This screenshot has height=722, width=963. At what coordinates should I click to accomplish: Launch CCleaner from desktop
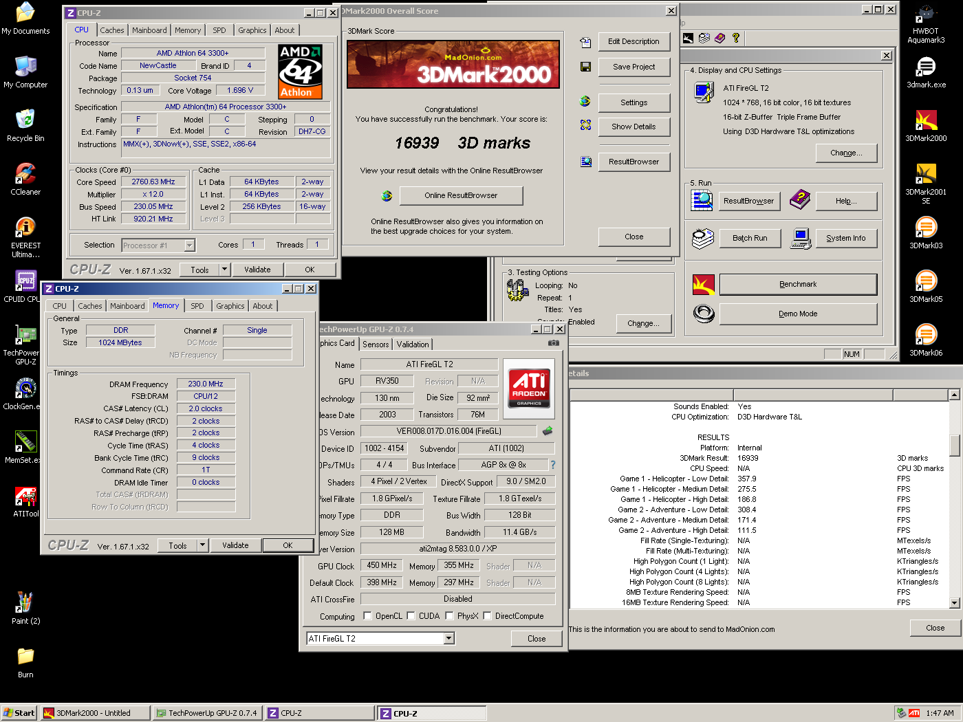(25, 179)
